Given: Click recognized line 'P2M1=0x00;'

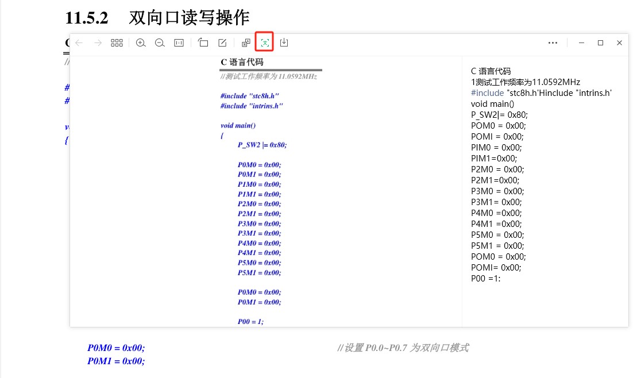Looking at the screenshot, I should click(x=495, y=180).
